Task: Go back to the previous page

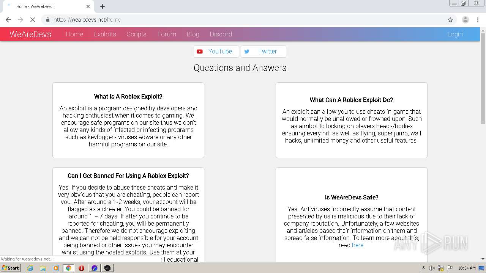Action: (x=8, y=20)
